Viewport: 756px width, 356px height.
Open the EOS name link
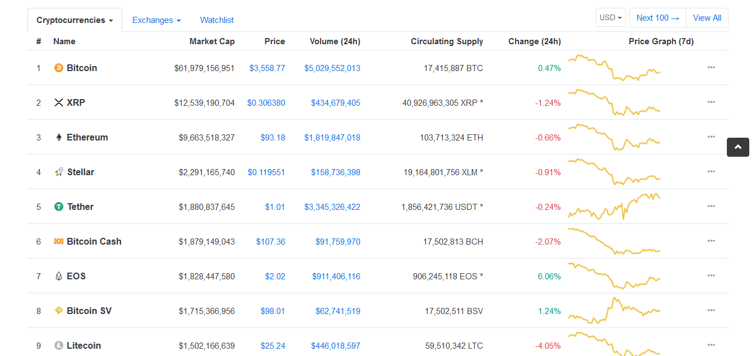tap(76, 276)
